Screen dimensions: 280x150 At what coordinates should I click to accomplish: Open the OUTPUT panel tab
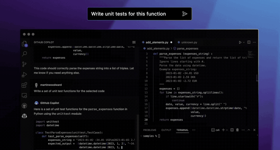pyautogui.click(x=166, y=130)
